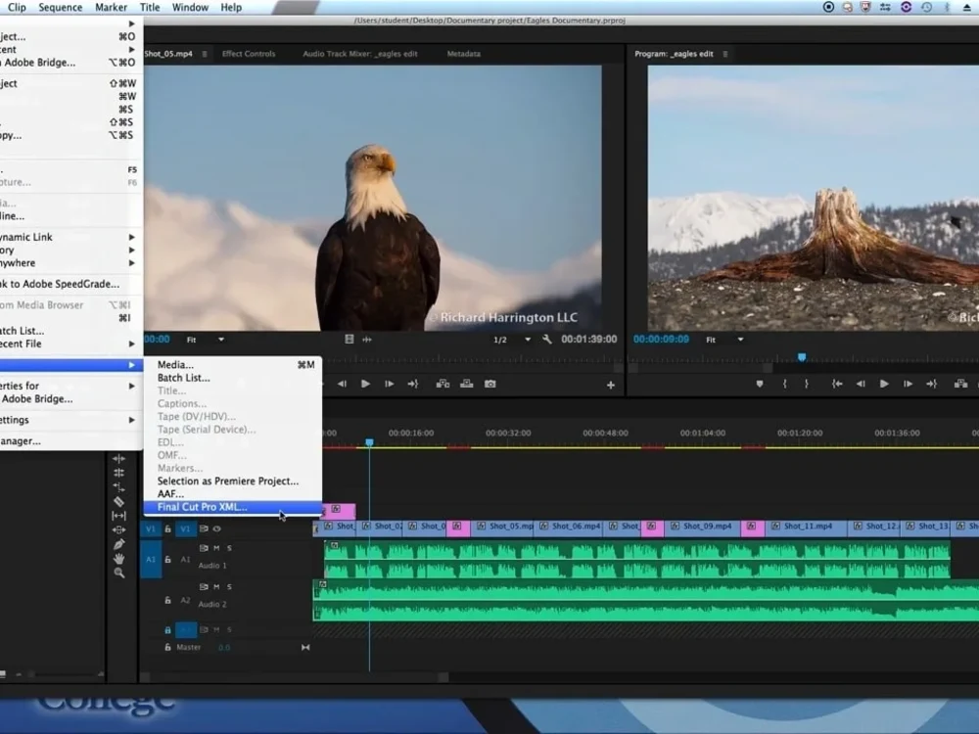Open Source playback resolution 1/2 dropdown
Viewport: 979px width, 734px height.
click(511, 340)
